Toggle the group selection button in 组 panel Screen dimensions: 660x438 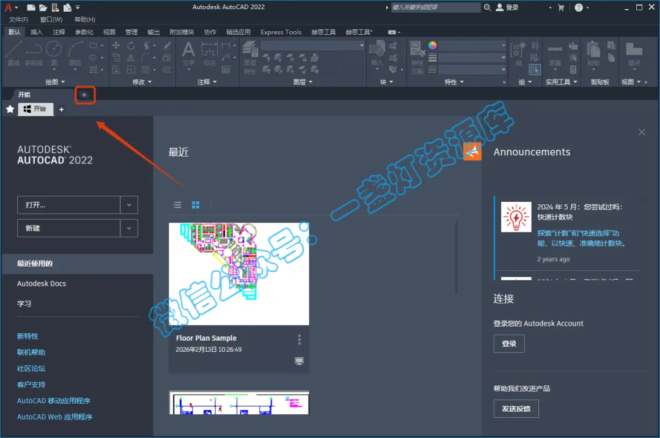point(535,70)
